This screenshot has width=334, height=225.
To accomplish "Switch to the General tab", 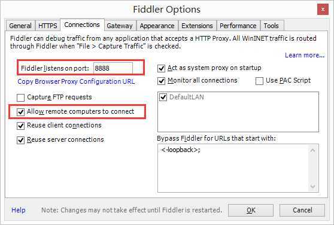I will click(20, 26).
